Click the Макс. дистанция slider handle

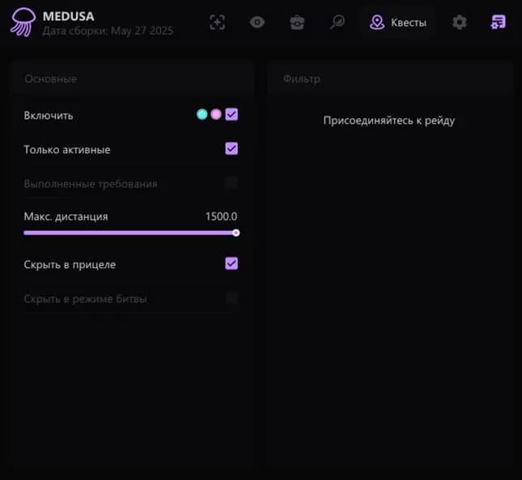point(236,233)
